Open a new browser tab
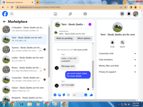 [x=38, y=2]
